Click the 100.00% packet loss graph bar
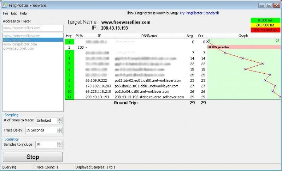The width and height of the screenshot is (282, 171). [x=244, y=47]
